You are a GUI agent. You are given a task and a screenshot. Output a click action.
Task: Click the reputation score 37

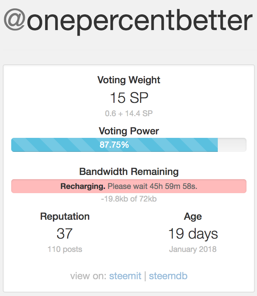click(65, 234)
